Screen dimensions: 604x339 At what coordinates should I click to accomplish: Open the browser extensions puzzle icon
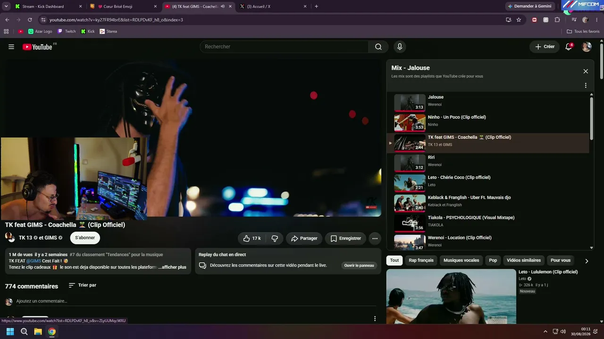click(x=557, y=20)
